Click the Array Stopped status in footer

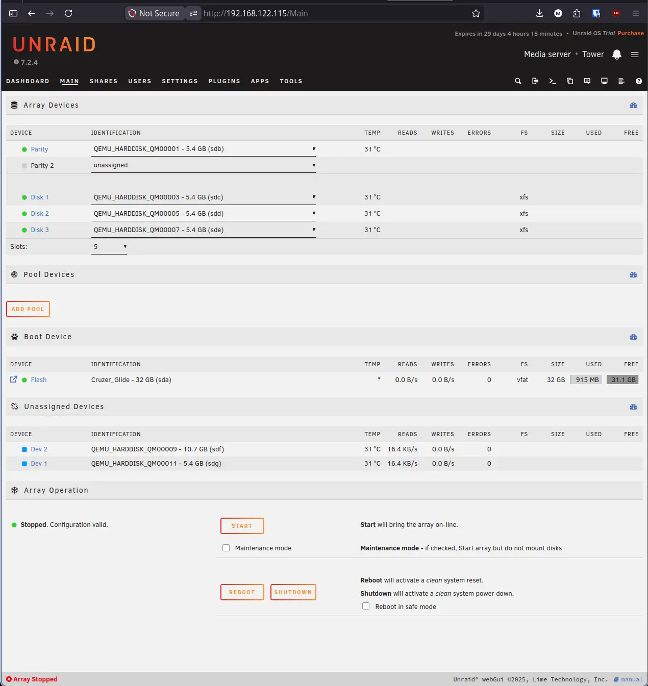click(x=32, y=679)
